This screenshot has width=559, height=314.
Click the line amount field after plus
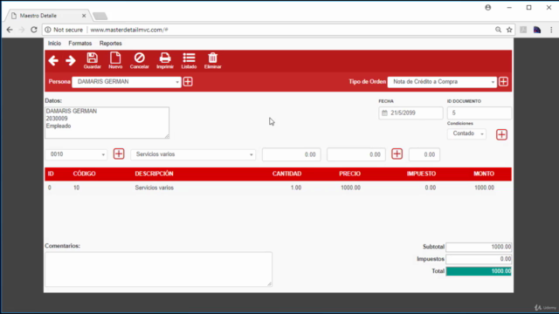point(424,154)
